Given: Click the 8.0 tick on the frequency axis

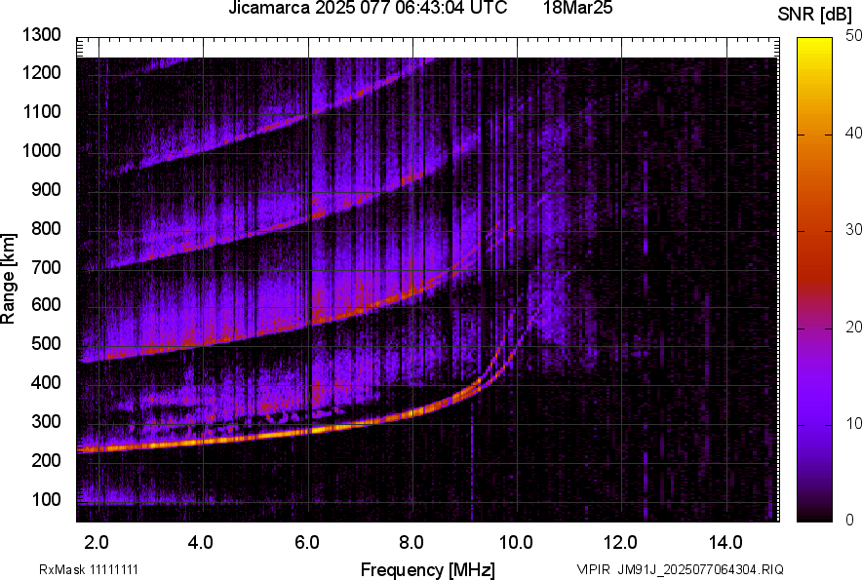Looking at the screenshot, I should pos(411,540).
